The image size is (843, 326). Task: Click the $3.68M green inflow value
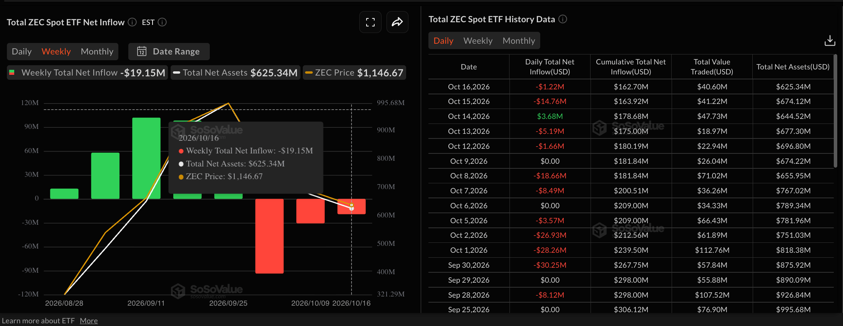tap(550, 116)
